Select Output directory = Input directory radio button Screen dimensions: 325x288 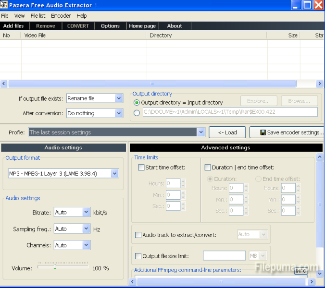[137, 103]
